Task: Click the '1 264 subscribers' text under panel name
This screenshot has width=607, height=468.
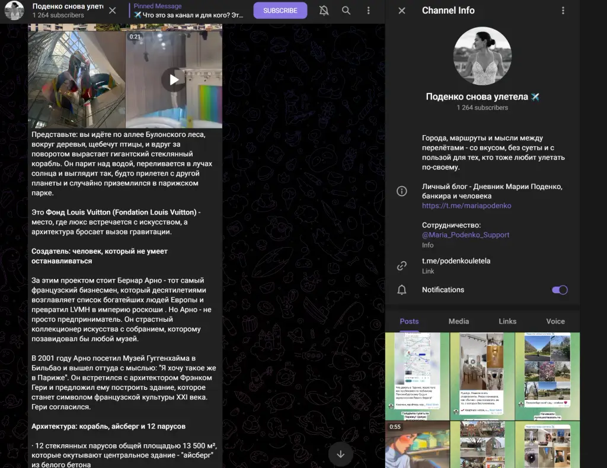Action: pos(482,108)
